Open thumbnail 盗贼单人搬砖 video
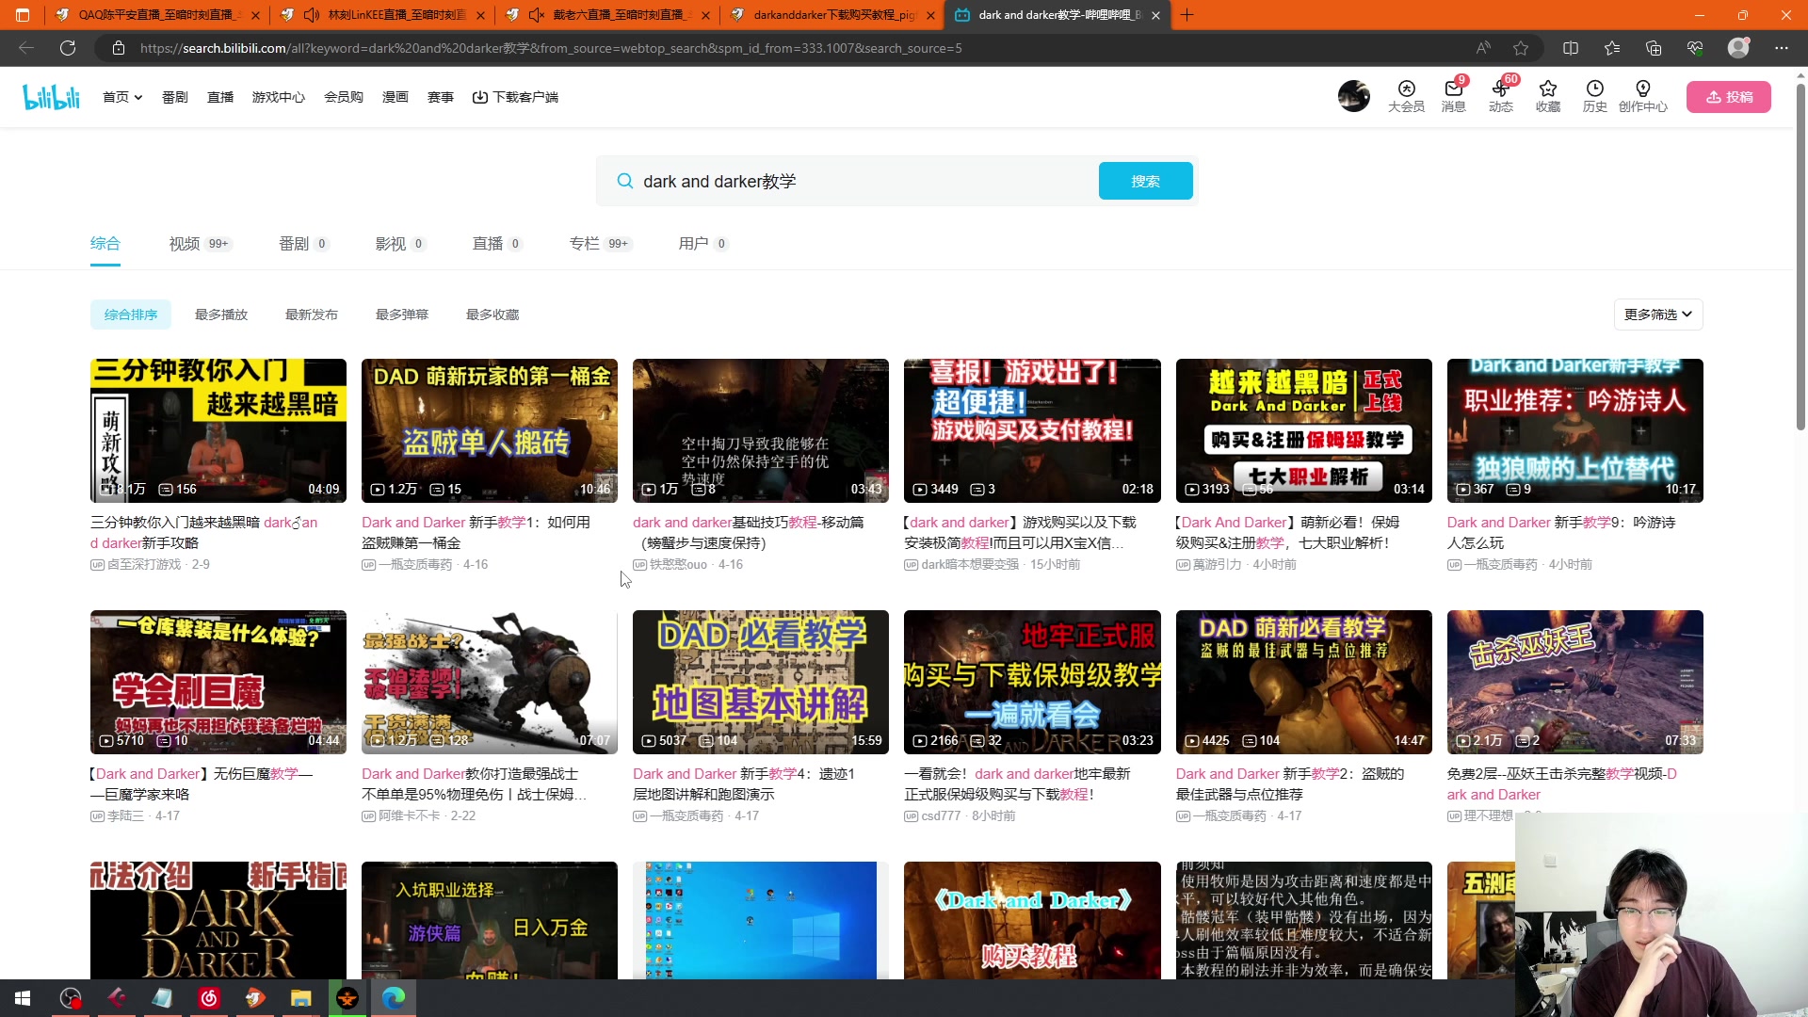 pyautogui.click(x=490, y=430)
